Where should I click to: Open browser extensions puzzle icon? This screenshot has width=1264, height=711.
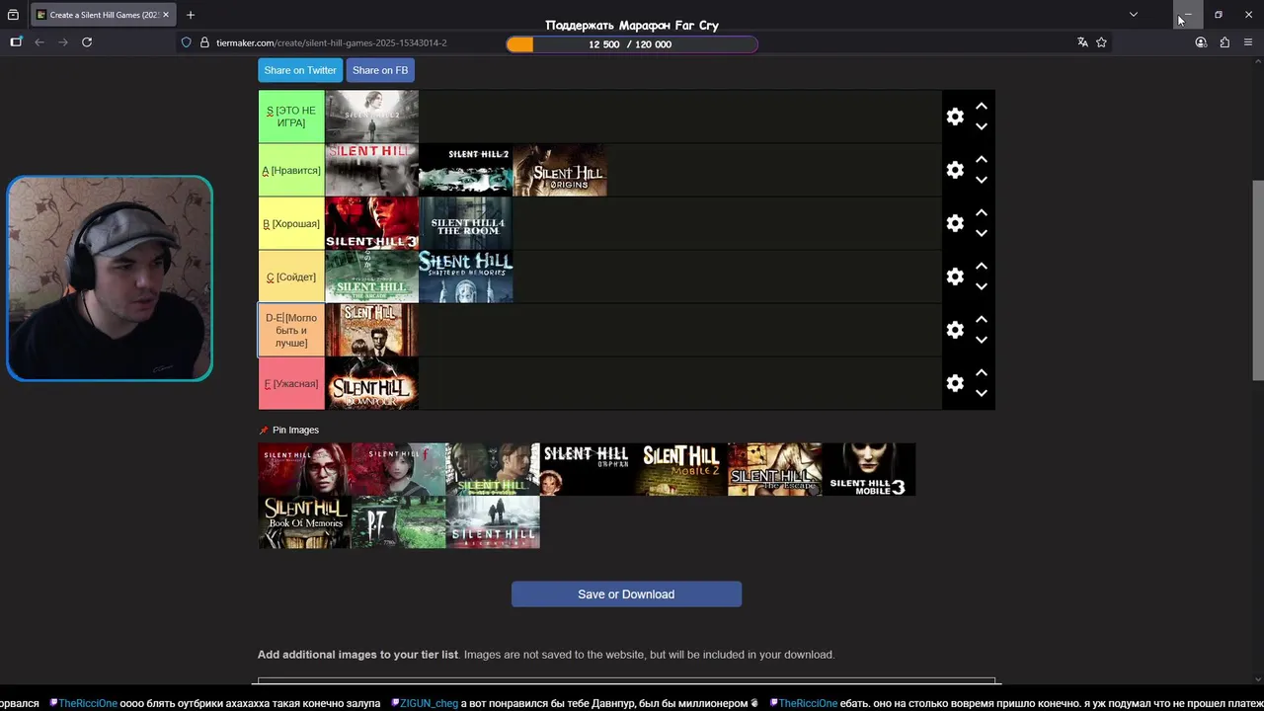coord(1224,42)
